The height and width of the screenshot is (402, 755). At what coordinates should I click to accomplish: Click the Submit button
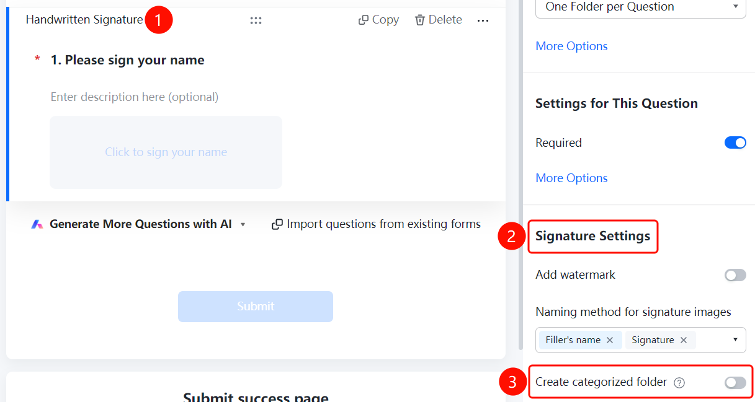click(256, 307)
